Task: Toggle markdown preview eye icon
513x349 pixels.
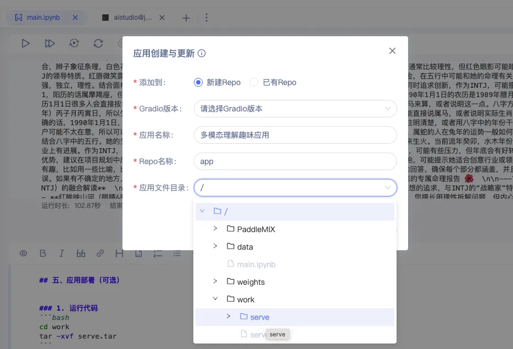Action: coord(23,254)
